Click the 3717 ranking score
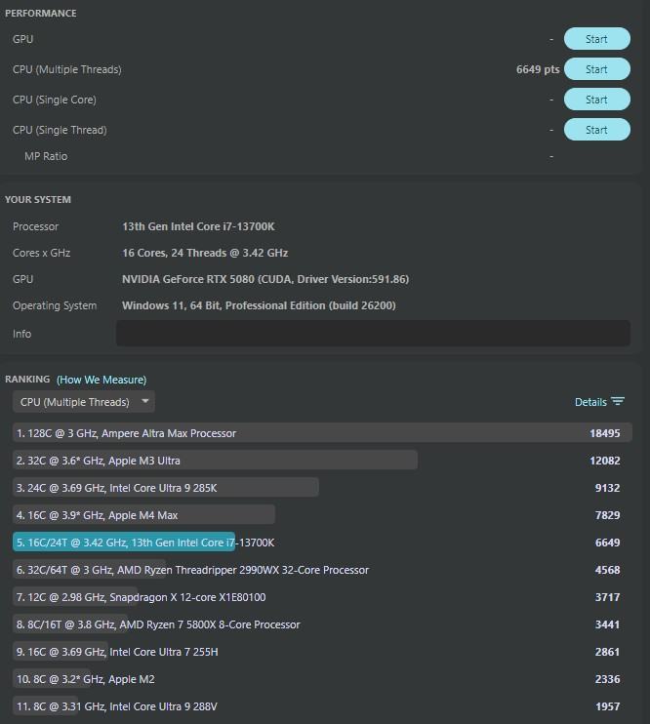The width and height of the screenshot is (650, 724). click(x=607, y=597)
